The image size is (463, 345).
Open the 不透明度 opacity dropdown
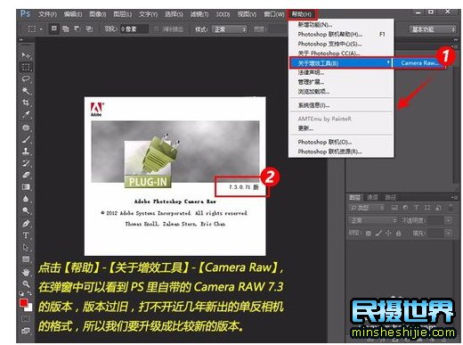(x=448, y=220)
